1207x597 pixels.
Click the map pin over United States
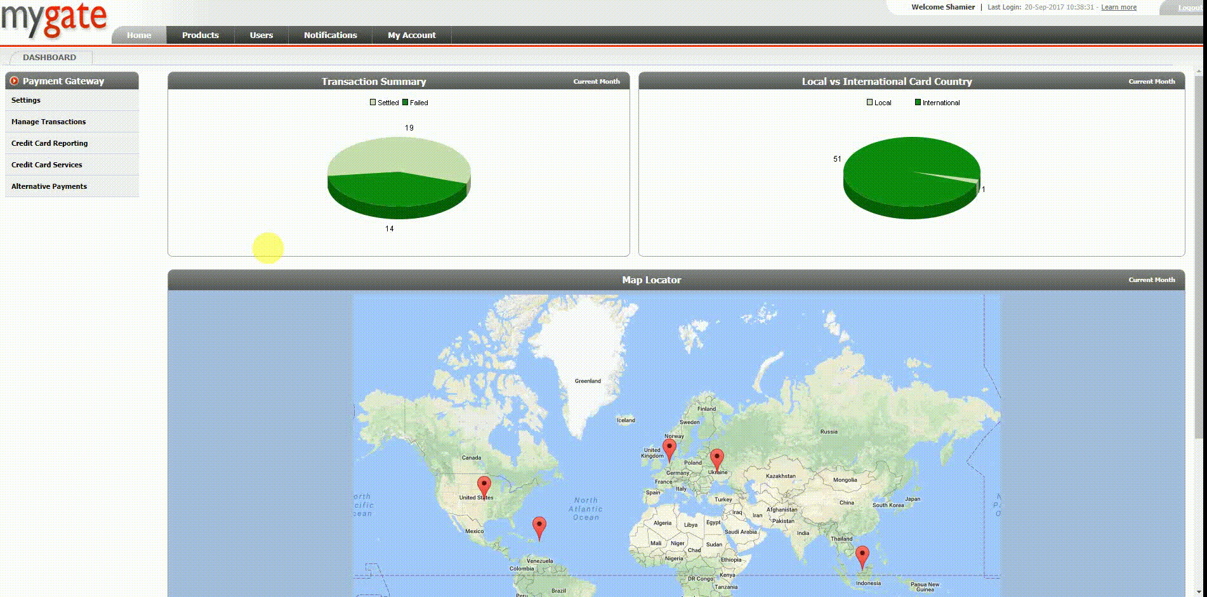pos(484,486)
